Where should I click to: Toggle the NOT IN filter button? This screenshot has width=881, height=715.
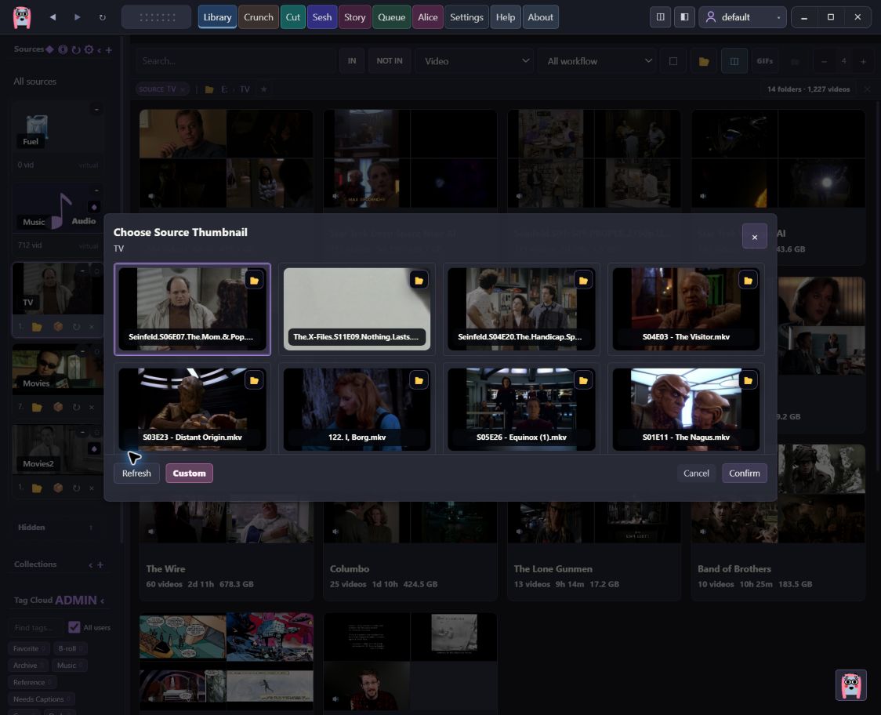pyautogui.click(x=390, y=61)
